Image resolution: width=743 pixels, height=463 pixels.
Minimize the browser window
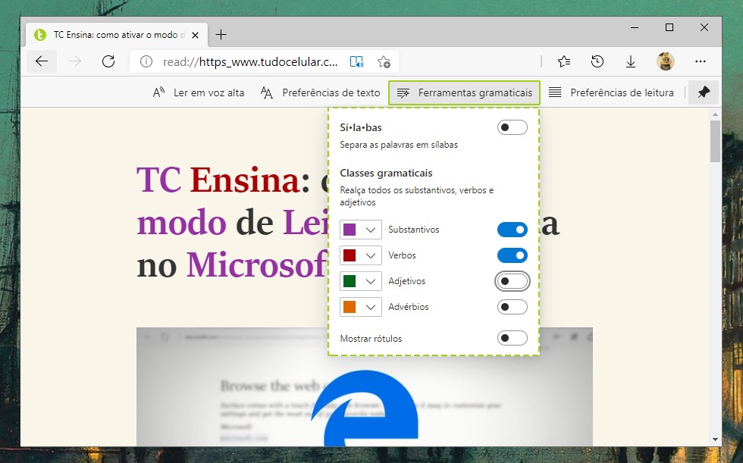[635, 27]
